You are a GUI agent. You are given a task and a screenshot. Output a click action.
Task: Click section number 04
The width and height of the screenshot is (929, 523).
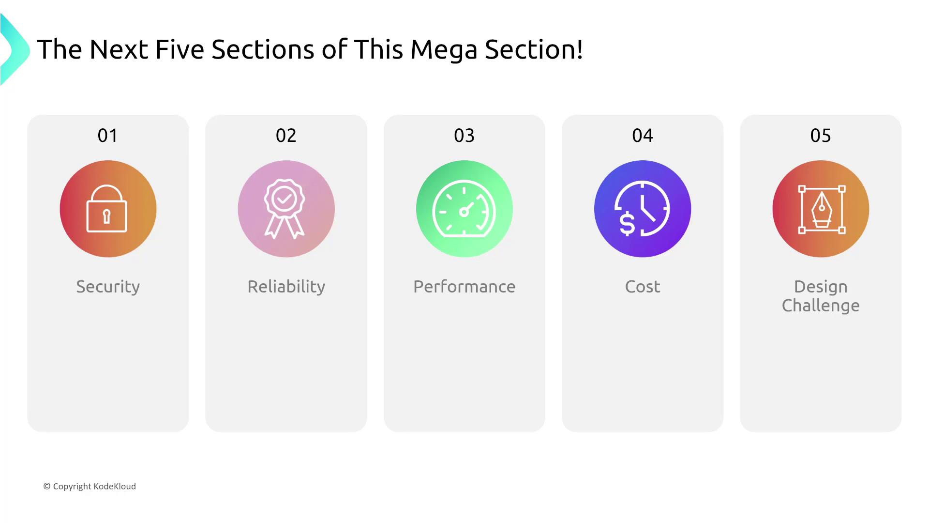[642, 136]
